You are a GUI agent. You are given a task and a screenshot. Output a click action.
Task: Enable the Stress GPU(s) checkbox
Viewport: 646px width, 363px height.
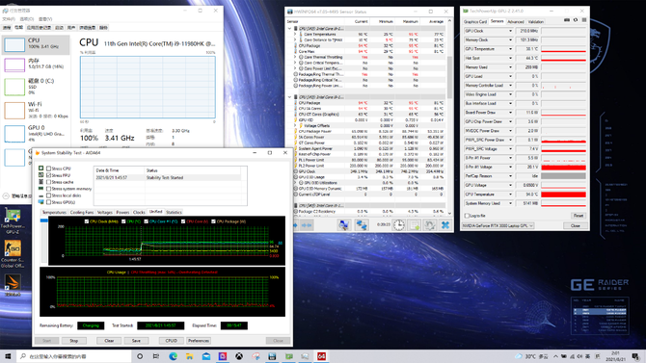[x=48, y=202]
